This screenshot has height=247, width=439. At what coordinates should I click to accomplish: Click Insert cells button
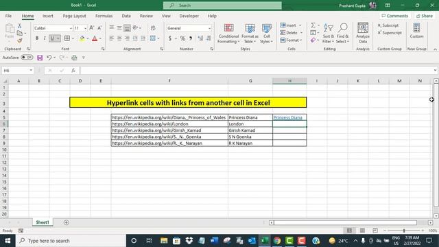[x=288, y=25]
